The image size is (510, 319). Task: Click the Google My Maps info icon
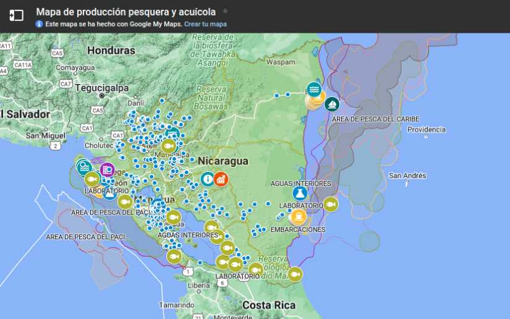(39, 24)
